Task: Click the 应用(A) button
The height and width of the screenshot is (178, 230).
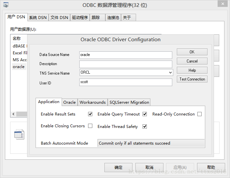Action: 180,168
